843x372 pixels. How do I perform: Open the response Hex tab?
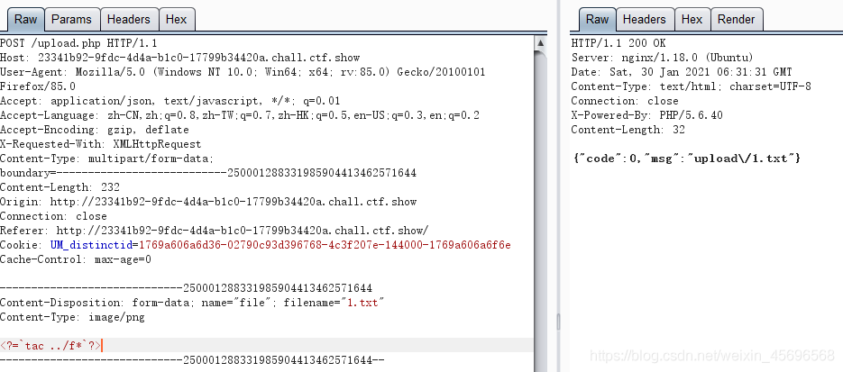(692, 19)
